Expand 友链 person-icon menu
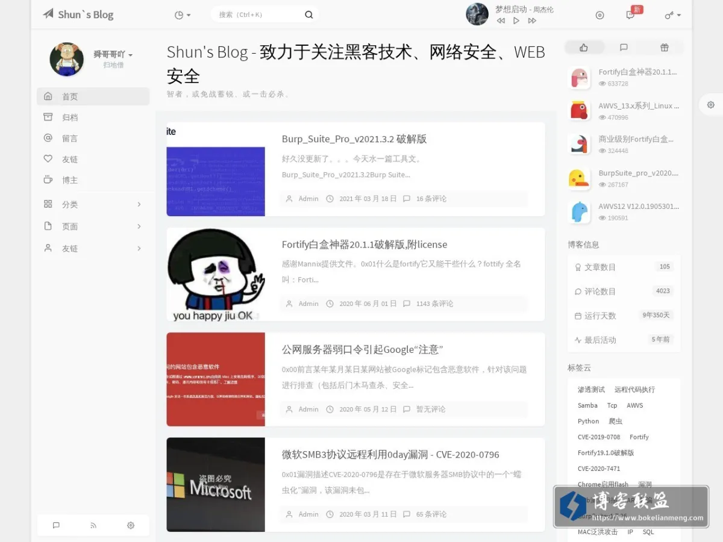The height and width of the screenshot is (542, 723). click(x=93, y=248)
